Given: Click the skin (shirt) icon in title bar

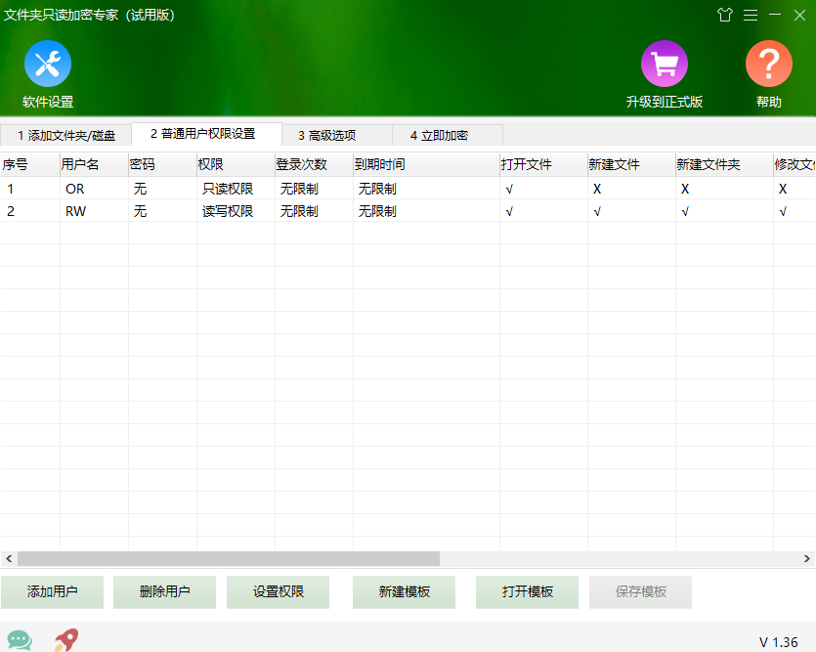Looking at the screenshot, I should point(725,15).
